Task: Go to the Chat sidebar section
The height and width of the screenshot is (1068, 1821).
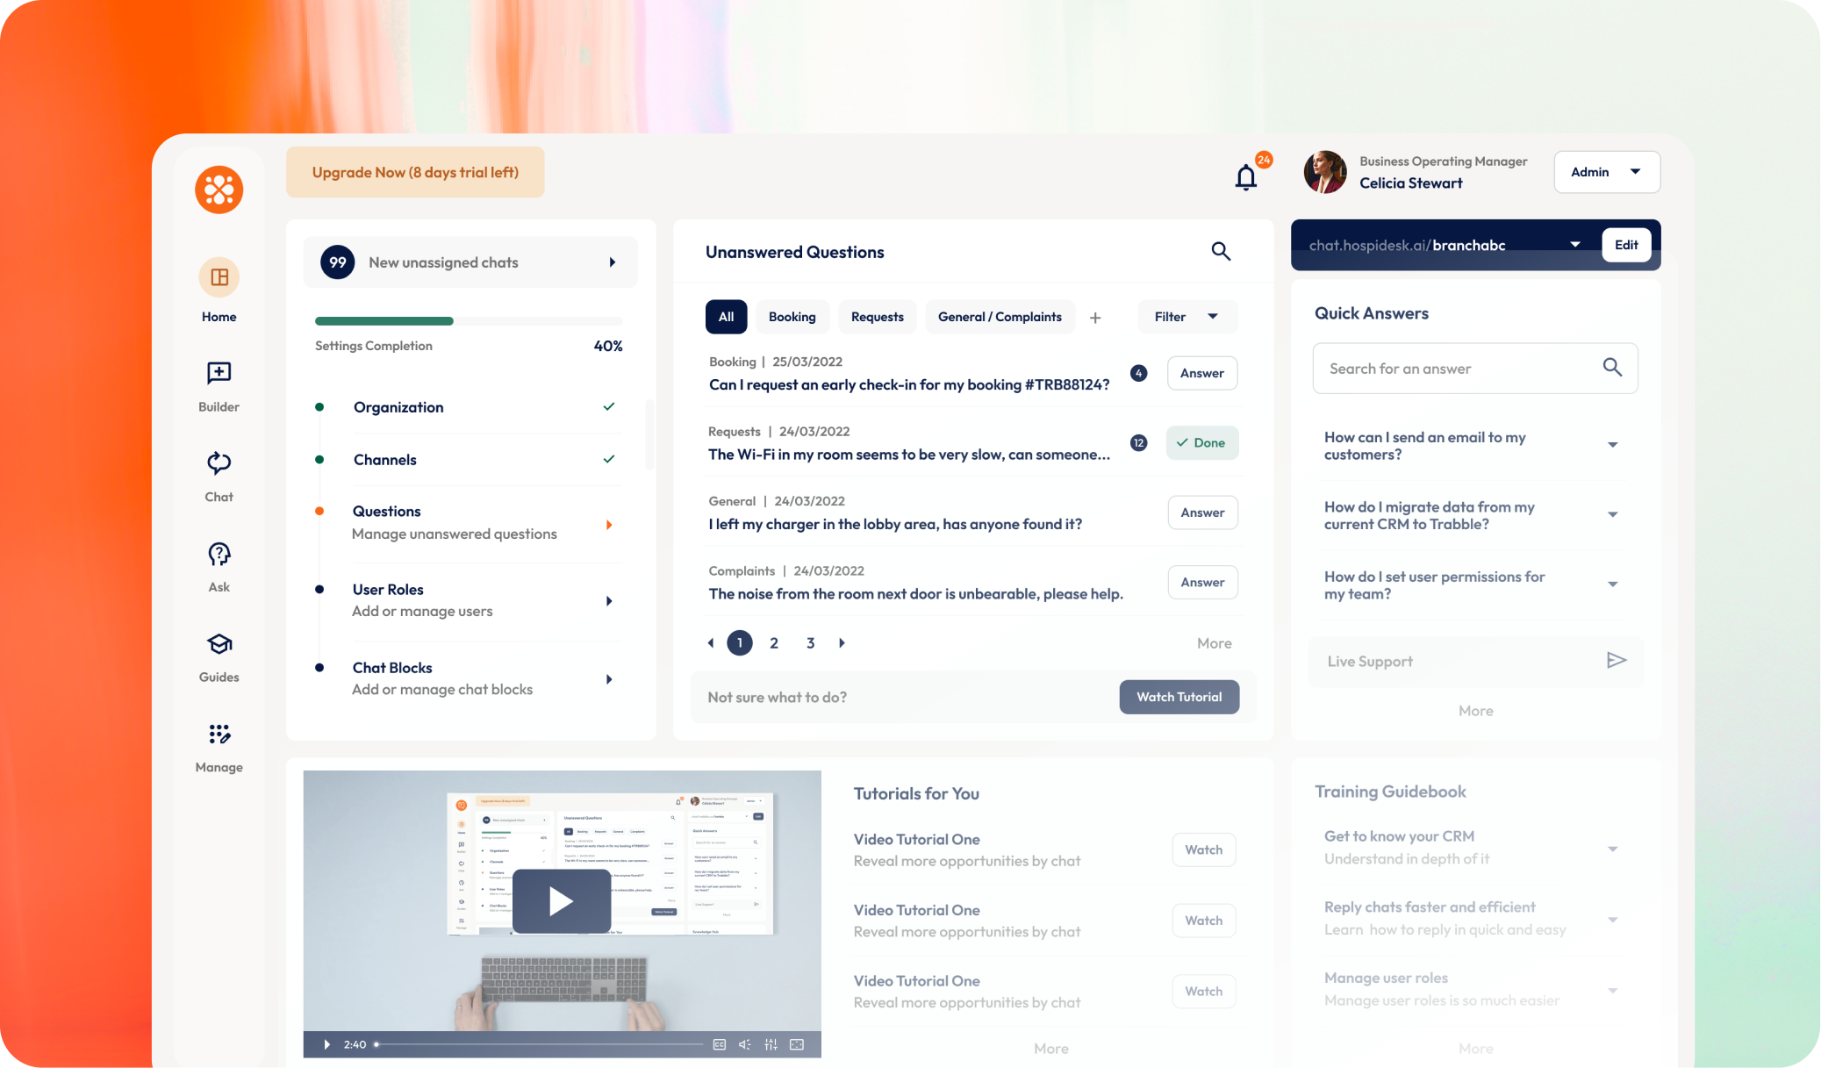Action: [x=219, y=464]
